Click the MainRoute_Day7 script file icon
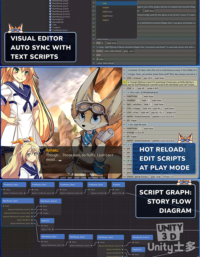 pyautogui.click(x=51, y=6)
